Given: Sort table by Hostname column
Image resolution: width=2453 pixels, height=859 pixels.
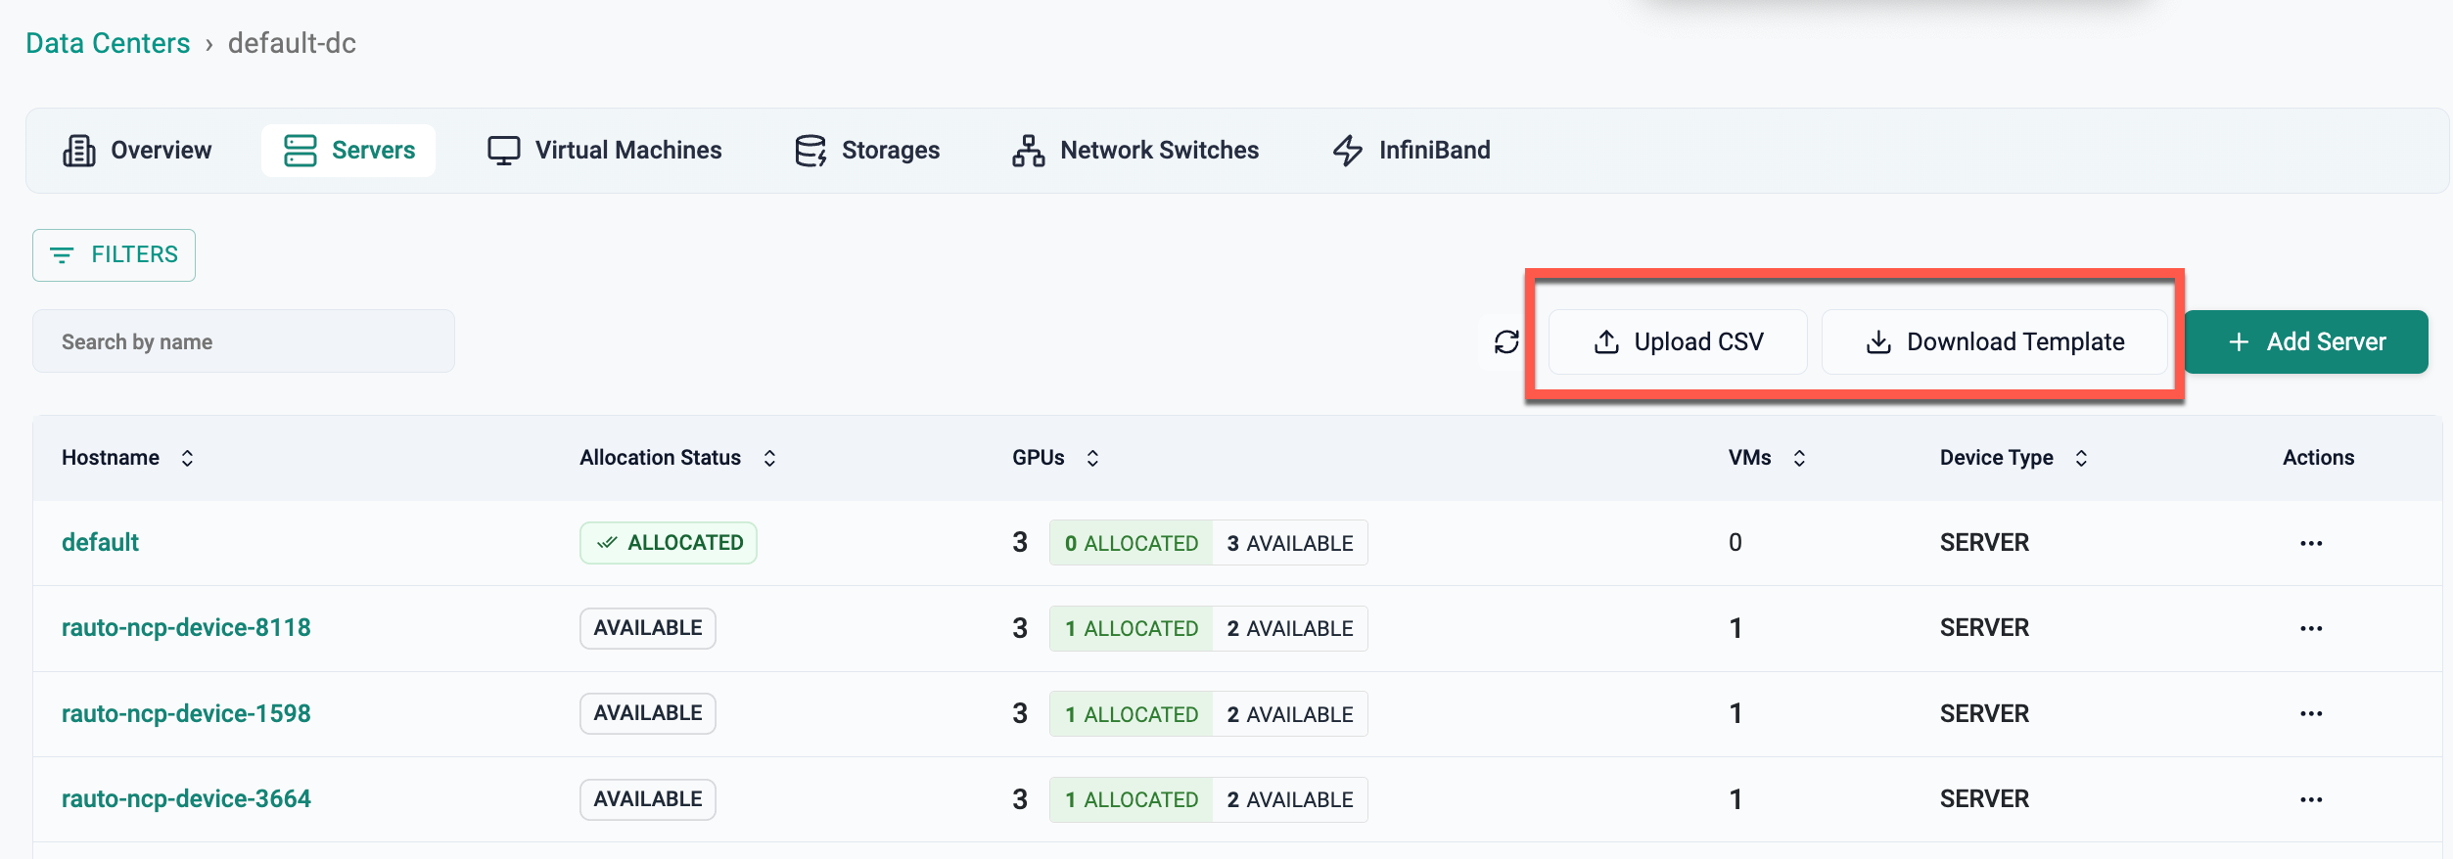Looking at the screenshot, I should (128, 458).
